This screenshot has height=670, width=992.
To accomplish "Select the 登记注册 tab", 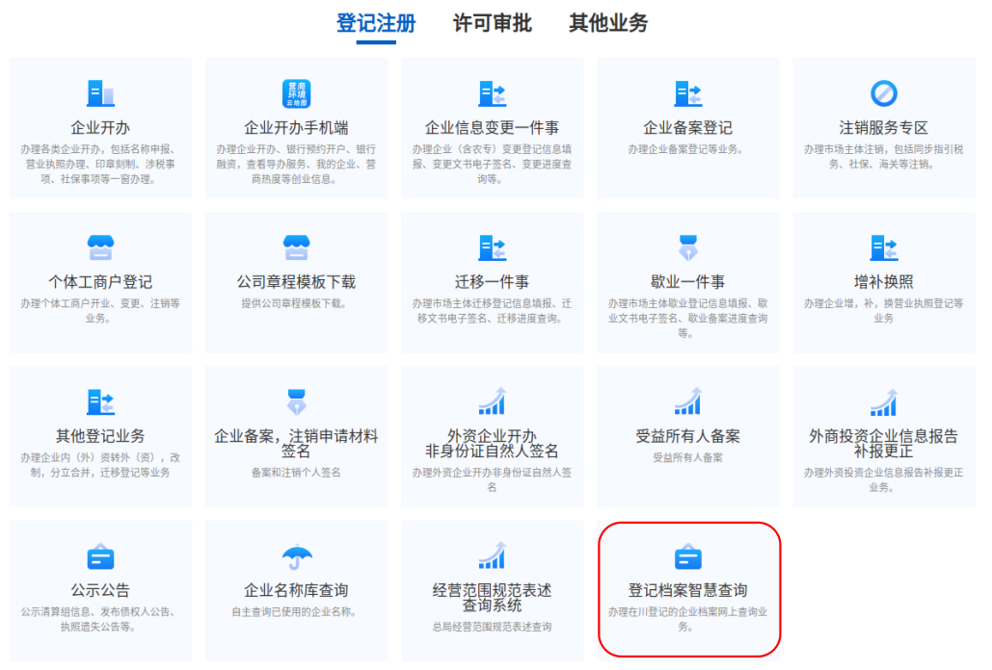I will 376,23.
